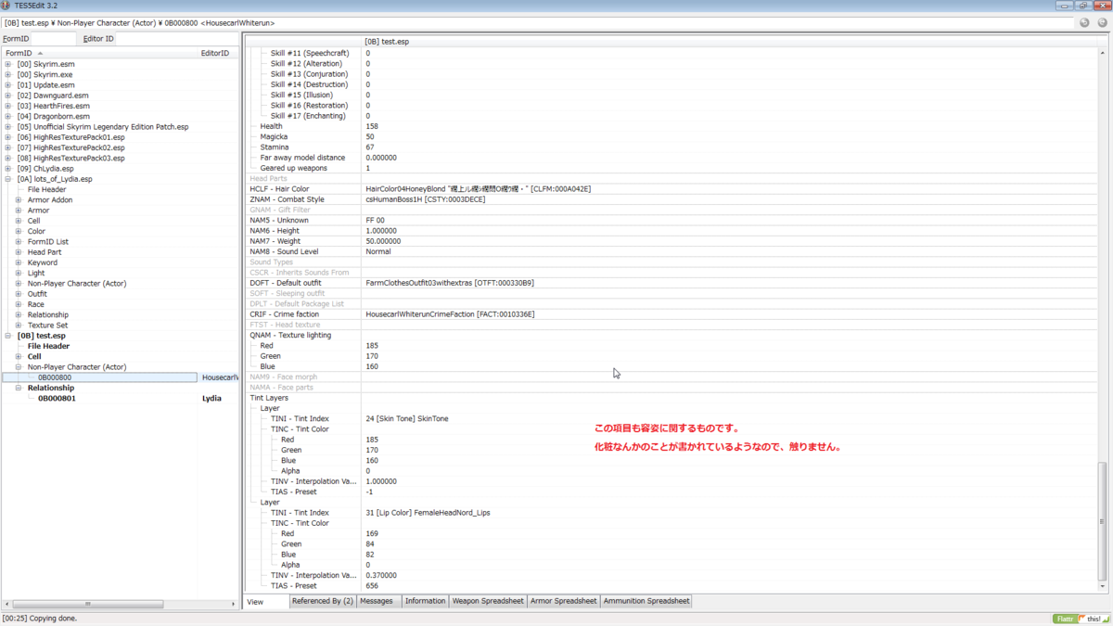Click the vertical scrollbar down arrow
Viewport: 1113px width, 626px height.
point(1102,586)
